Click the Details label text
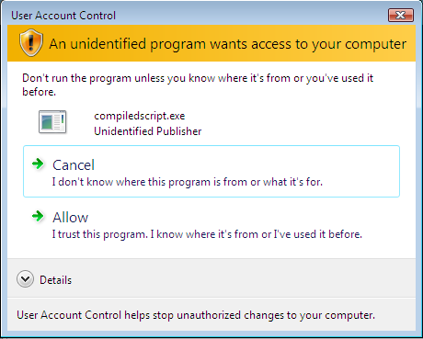The height and width of the screenshot is (339, 423). point(55,280)
